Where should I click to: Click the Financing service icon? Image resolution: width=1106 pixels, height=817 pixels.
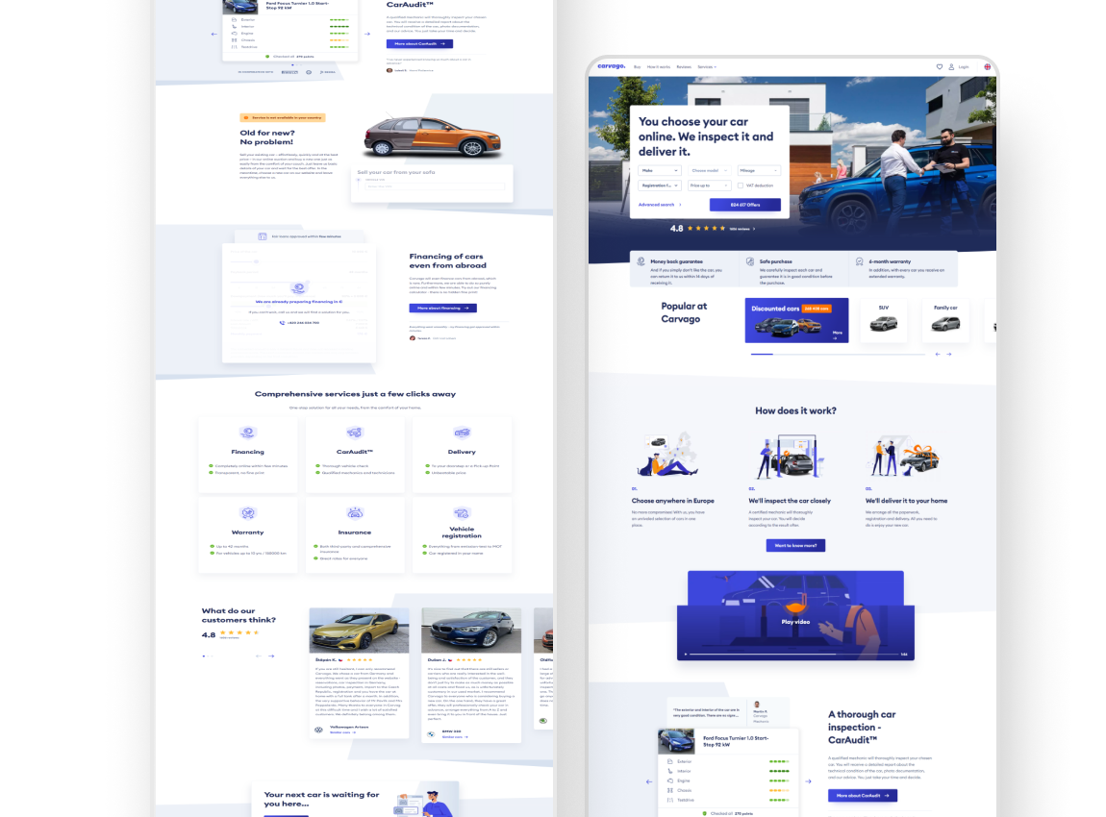pos(247,433)
